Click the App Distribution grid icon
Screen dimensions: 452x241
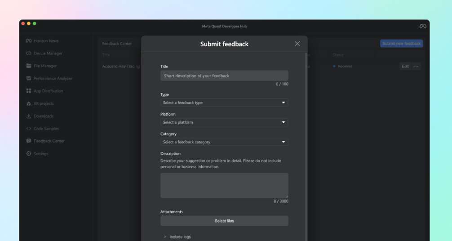[x=29, y=91]
